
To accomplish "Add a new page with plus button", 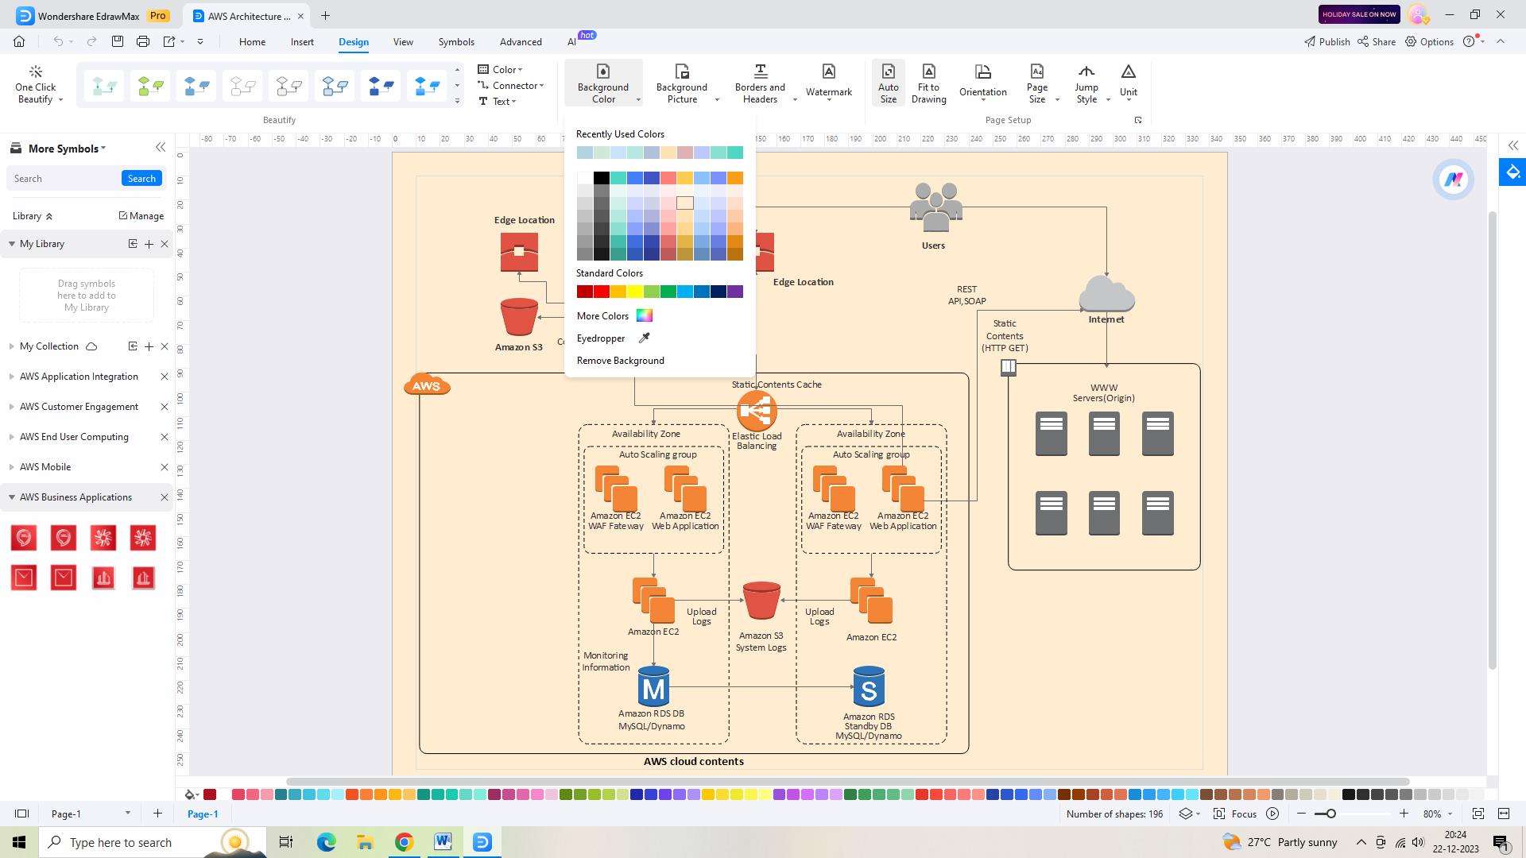I will pos(157,813).
